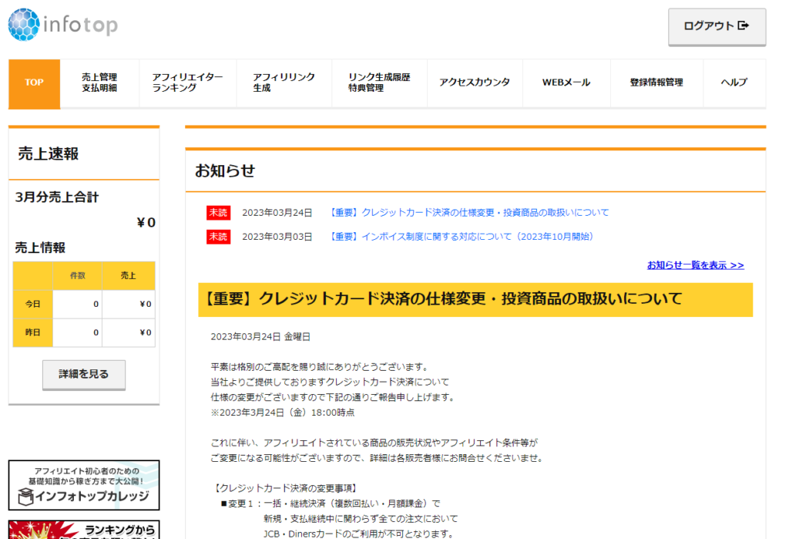This screenshot has height=539, width=789.
Task: Click the 詳細を見る button
Action: coord(83,376)
